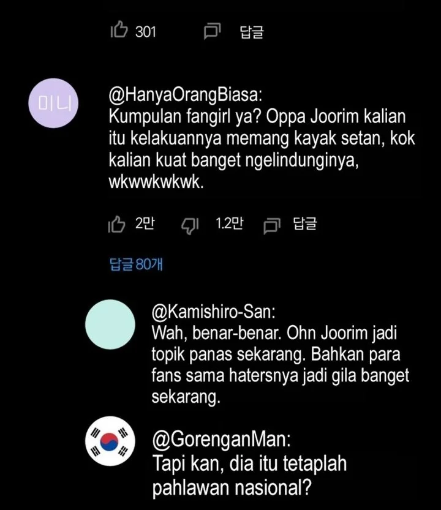Click 답글 text under HanyaOrangBiasa comment
The image size is (441, 510).
coord(305,223)
